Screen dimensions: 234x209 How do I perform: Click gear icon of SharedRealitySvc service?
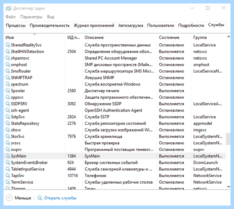[8, 45]
